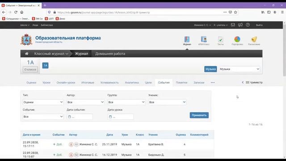286x161 pixels.
Task: Click the Дата урока input field
Action: (x=121, y=117)
